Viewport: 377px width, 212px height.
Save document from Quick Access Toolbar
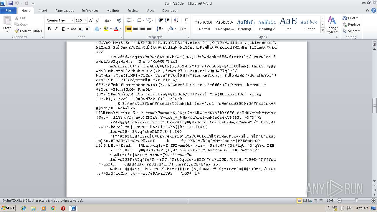coord(11,3)
